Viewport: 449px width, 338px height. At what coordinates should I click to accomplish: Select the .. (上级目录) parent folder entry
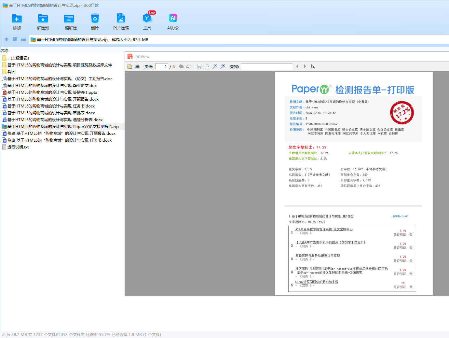(x=16, y=58)
